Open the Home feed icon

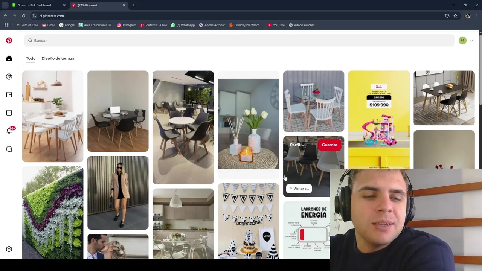click(9, 58)
